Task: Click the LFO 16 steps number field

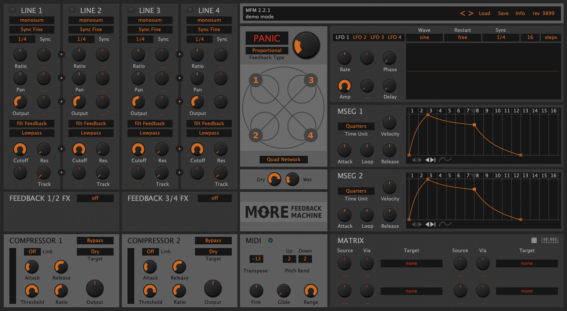Action: click(530, 37)
